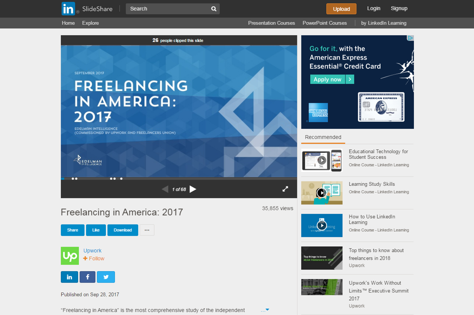This screenshot has height=315, width=474.
Task: Share on Twitter icon button
Action: 106,277
